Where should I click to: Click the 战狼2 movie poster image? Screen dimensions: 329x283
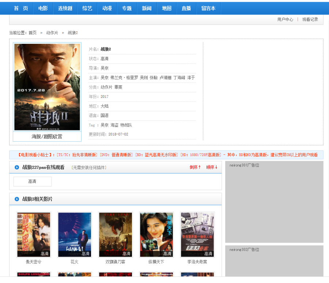click(x=47, y=87)
